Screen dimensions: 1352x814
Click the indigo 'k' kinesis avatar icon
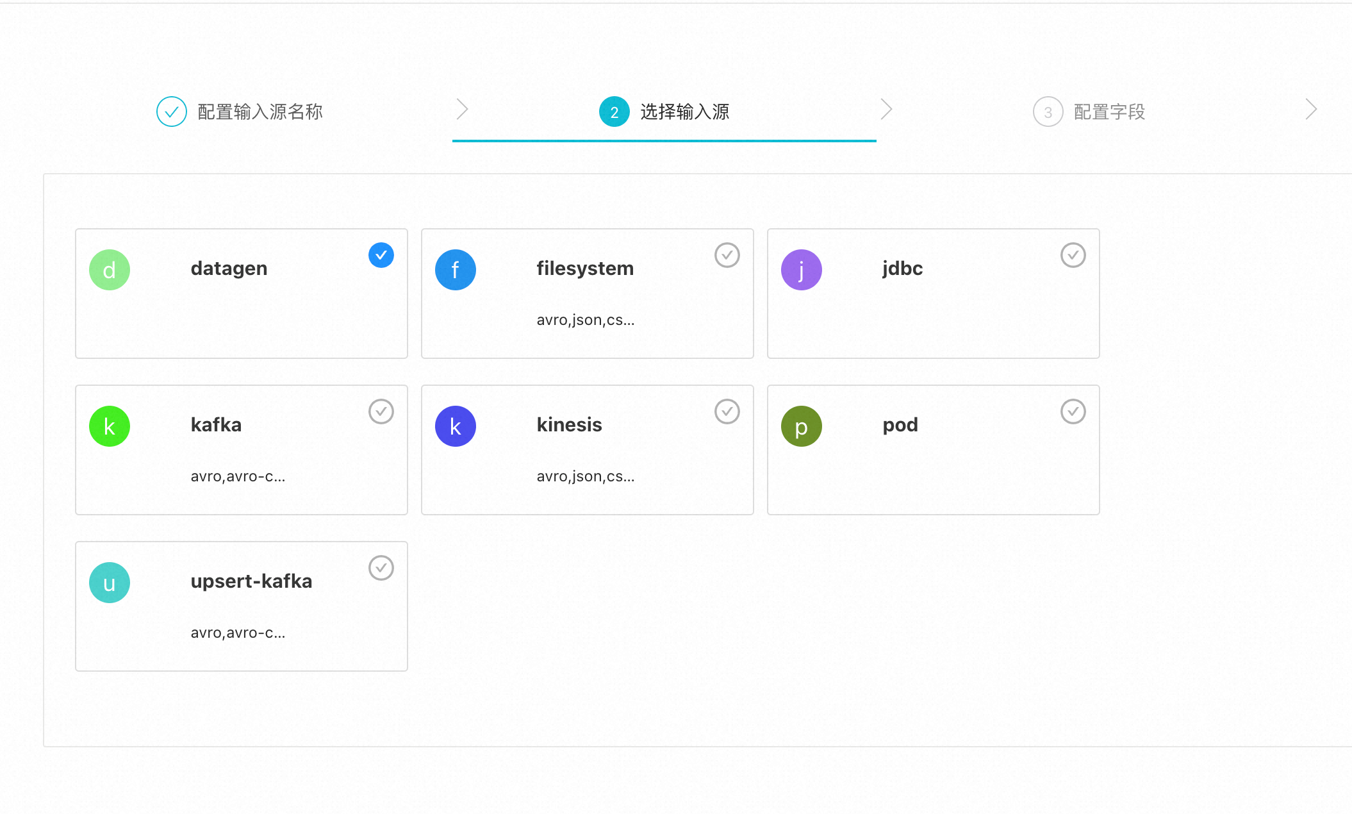point(456,426)
